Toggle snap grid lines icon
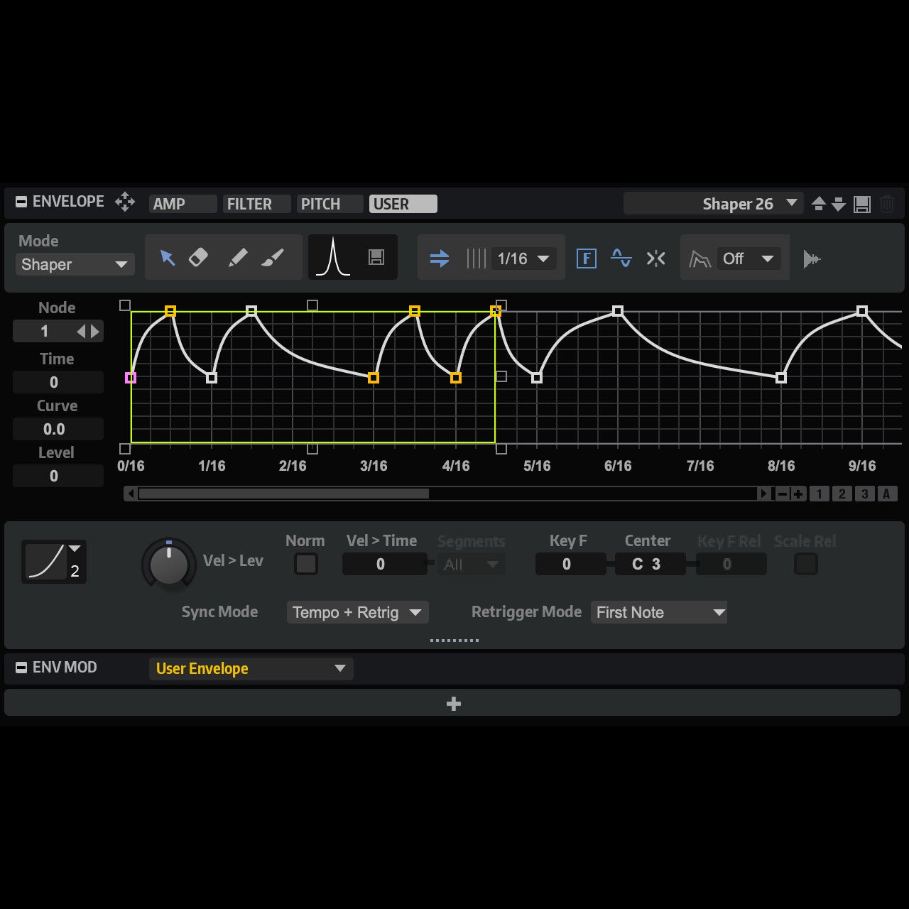Screen dimensions: 909x909 click(x=477, y=258)
